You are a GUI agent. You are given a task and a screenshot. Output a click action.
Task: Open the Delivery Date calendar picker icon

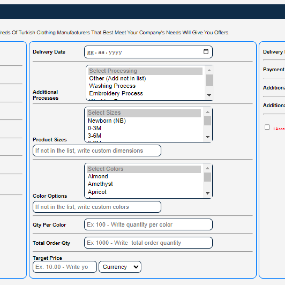pos(206,52)
